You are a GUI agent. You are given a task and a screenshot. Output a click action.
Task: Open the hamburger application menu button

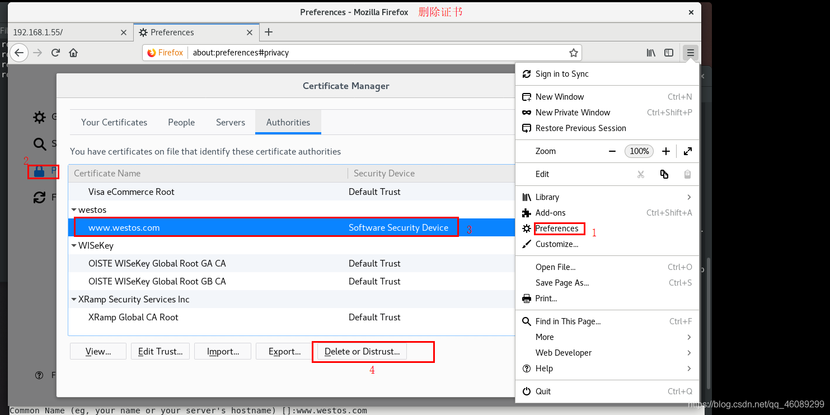[691, 53]
